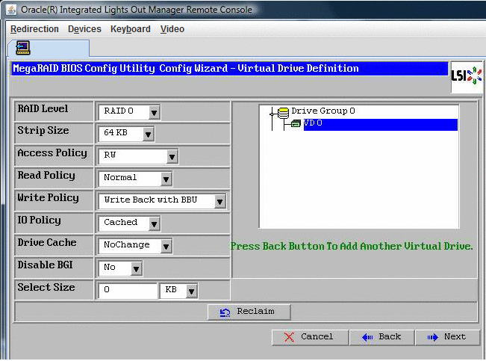Click the Read Policy label
Image resolution: width=486 pixels, height=361 pixels.
tap(46, 176)
